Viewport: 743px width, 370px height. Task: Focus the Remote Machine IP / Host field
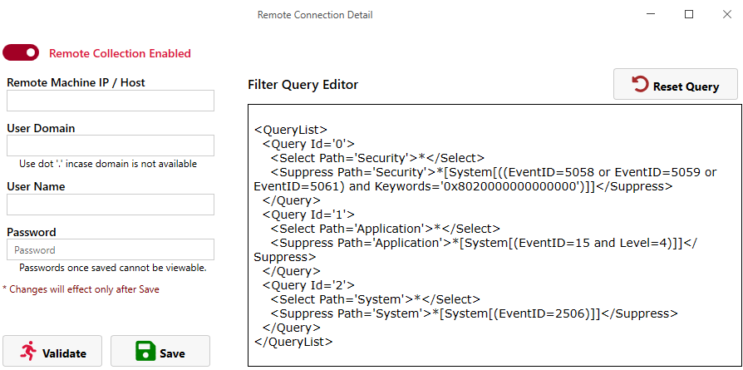[111, 101]
